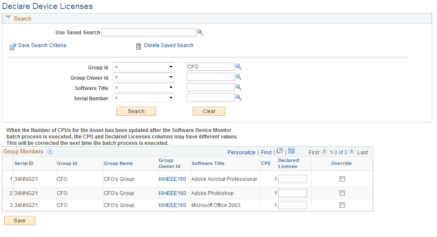Sort by Software Title column header

click(208, 163)
